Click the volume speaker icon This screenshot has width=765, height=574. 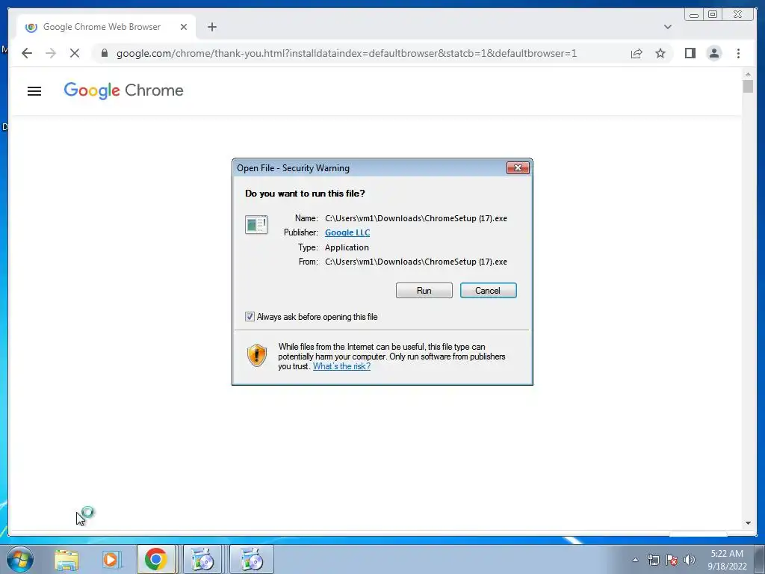click(690, 560)
